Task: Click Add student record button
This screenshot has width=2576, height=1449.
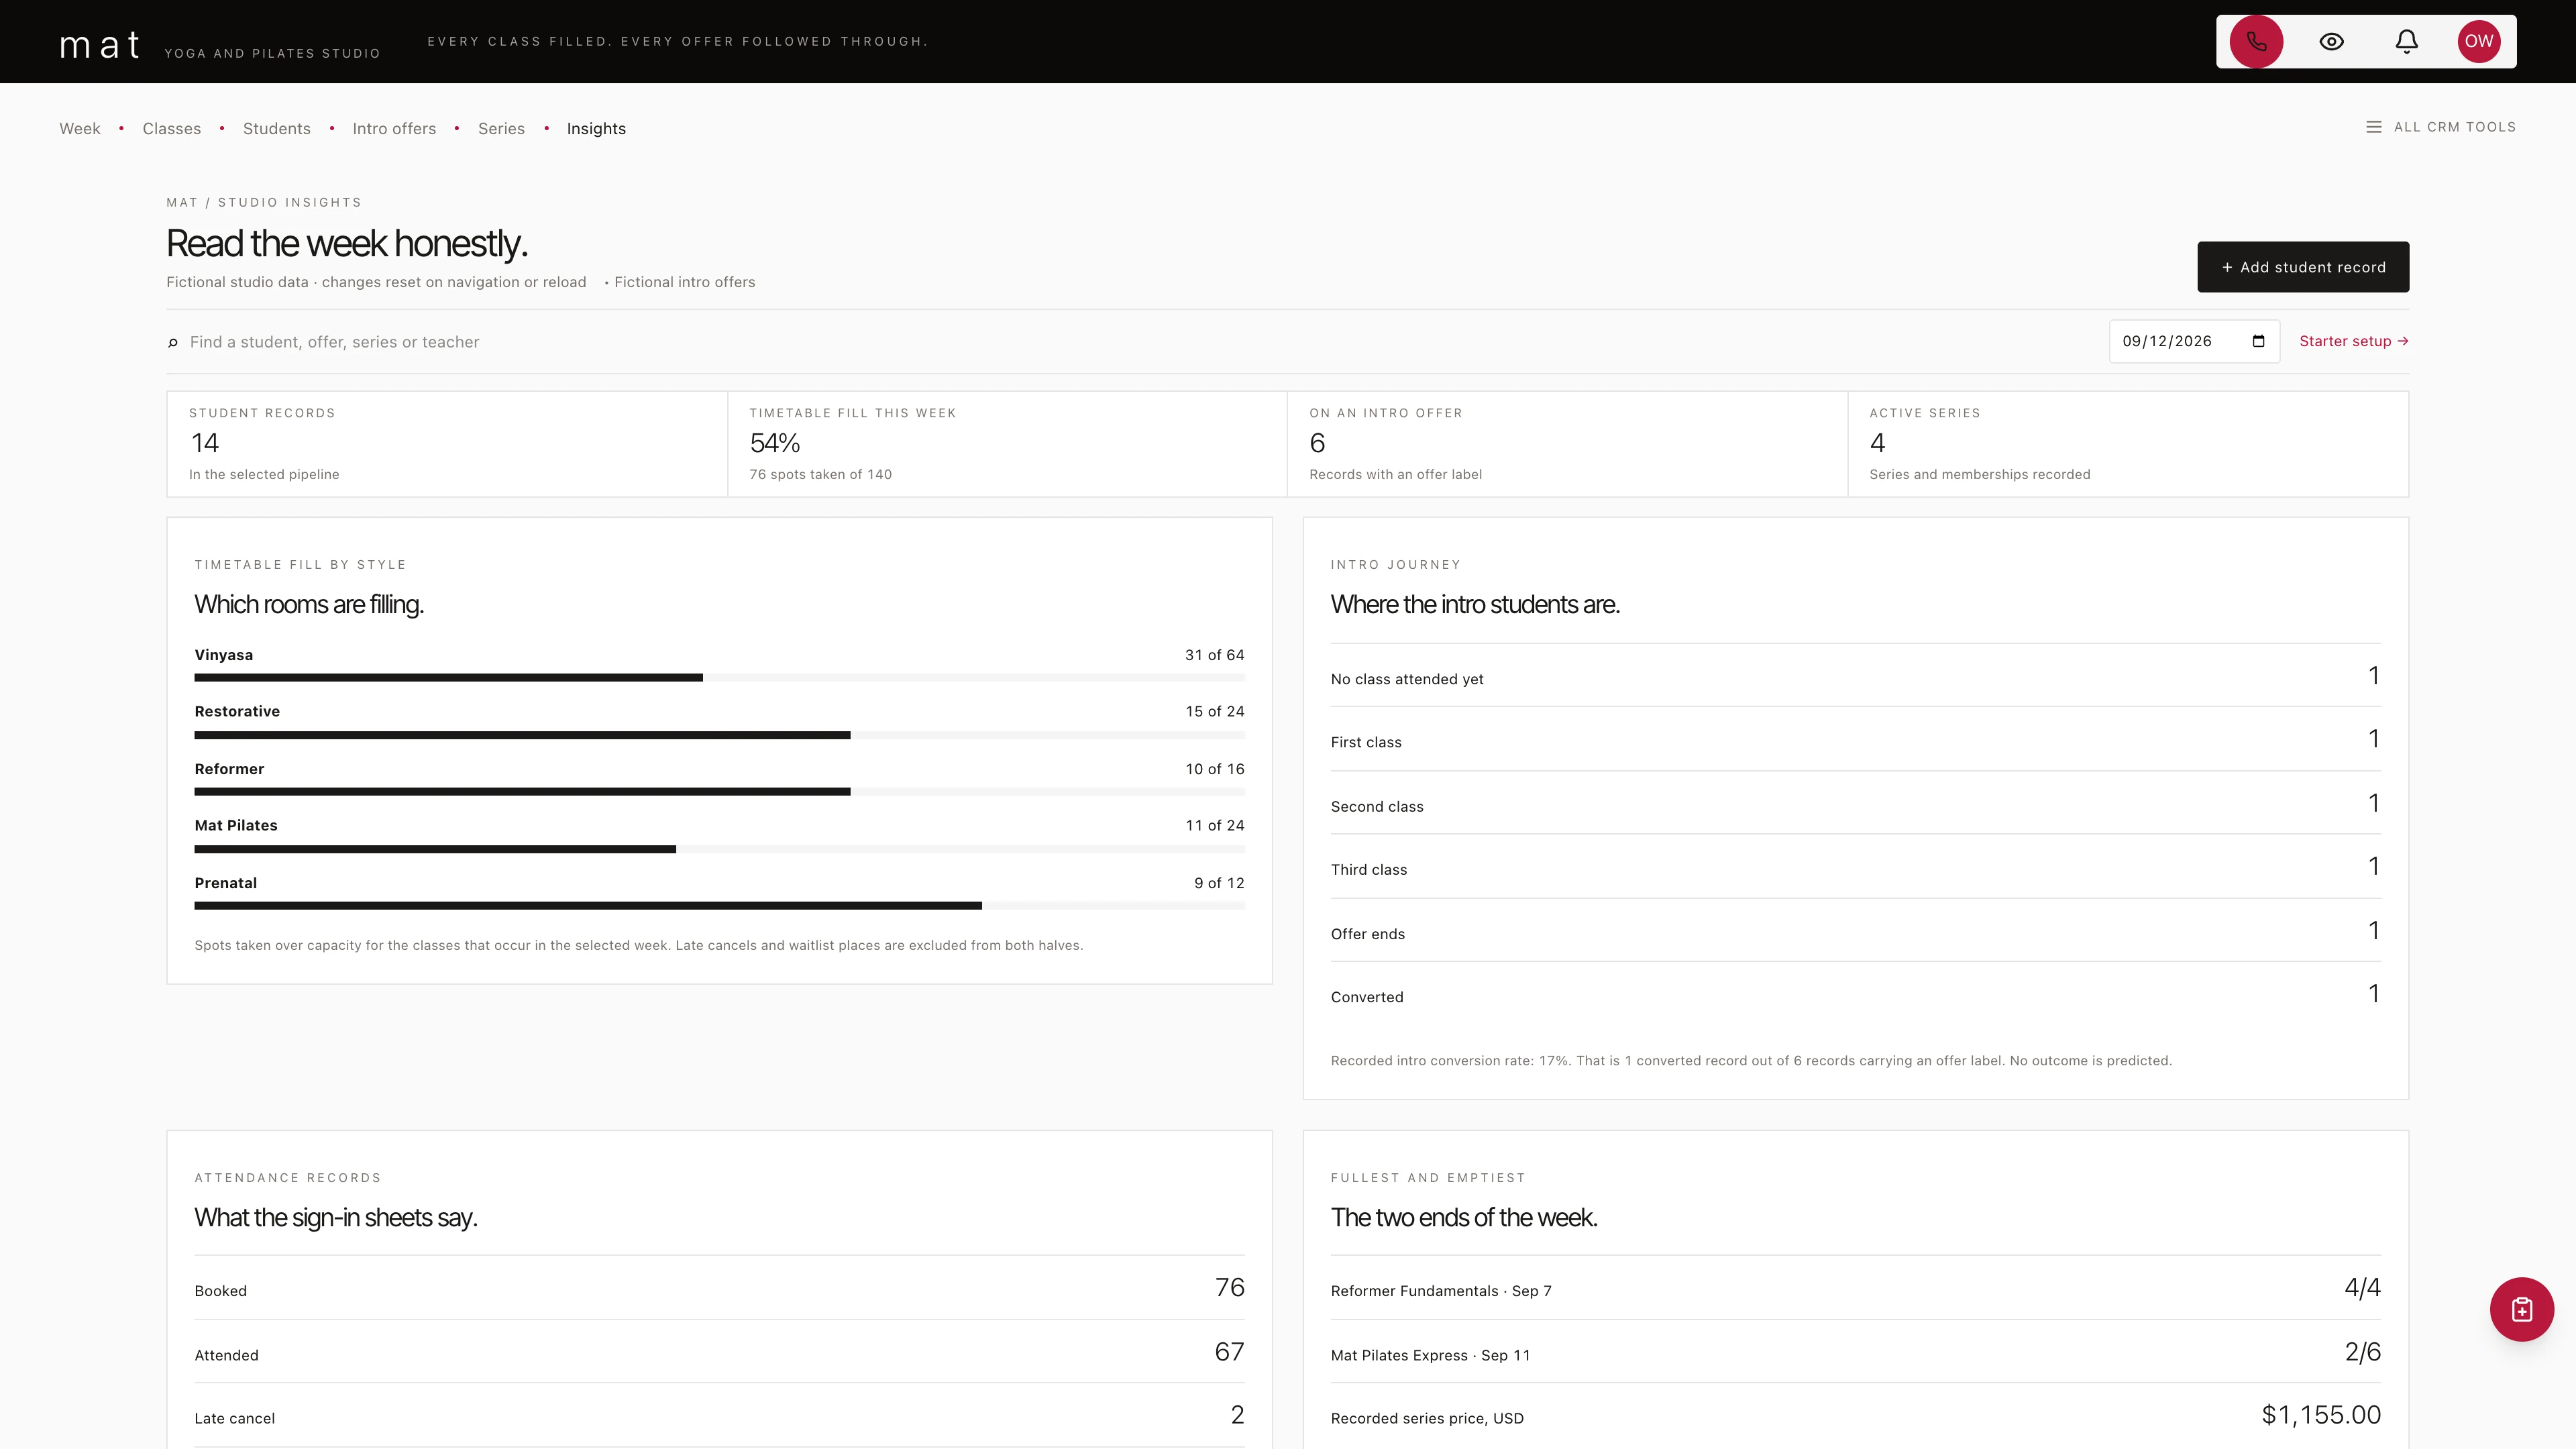Action: pos(2302,267)
